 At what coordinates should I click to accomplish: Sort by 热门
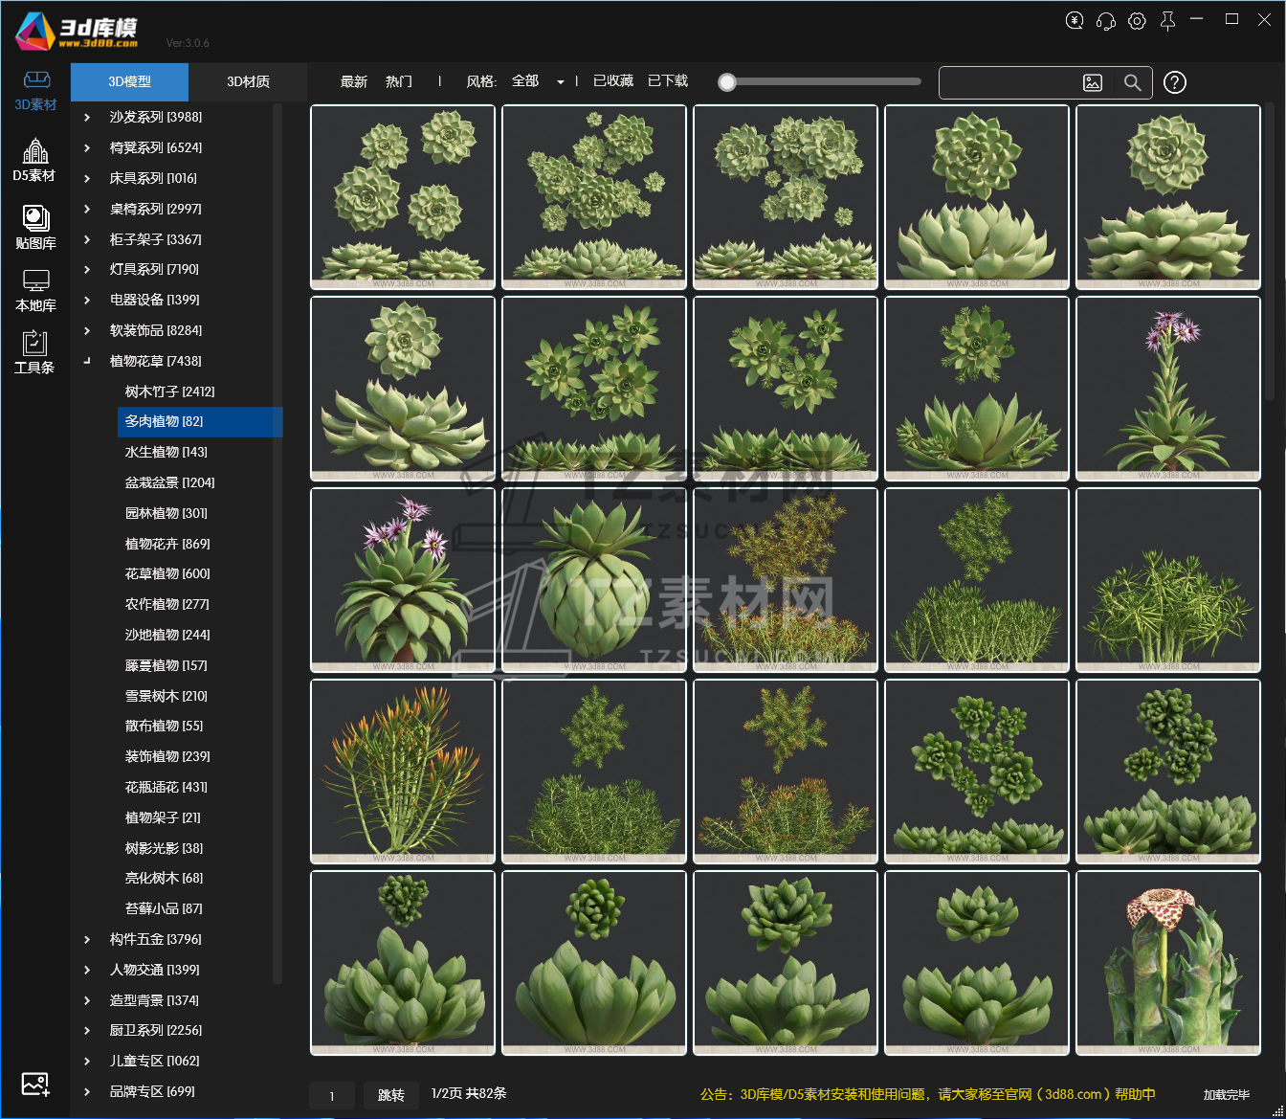(399, 82)
